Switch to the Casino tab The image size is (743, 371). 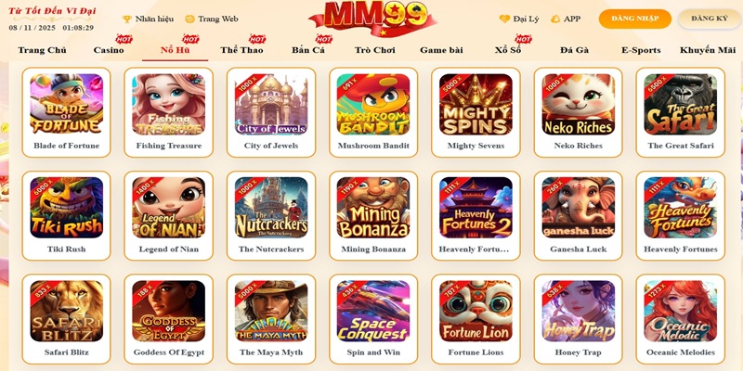point(109,50)
